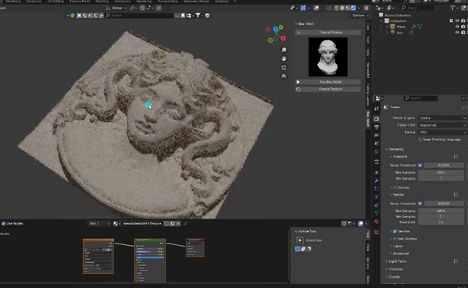Select the Scene Collection row
This screenshot has width=468, height=288.
click(x=398, y=15)
